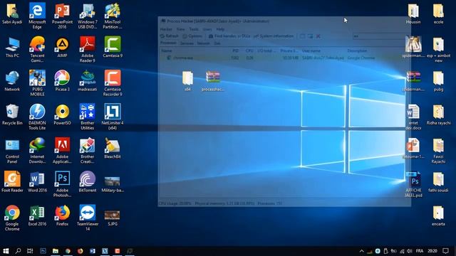Select the Brother Utilities shortcut
Screen dimensions: 456x256
click(87, 117)
